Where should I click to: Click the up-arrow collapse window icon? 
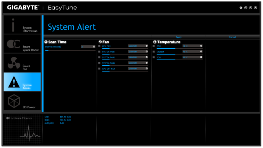pyautogui.click(x=251, y=8)
